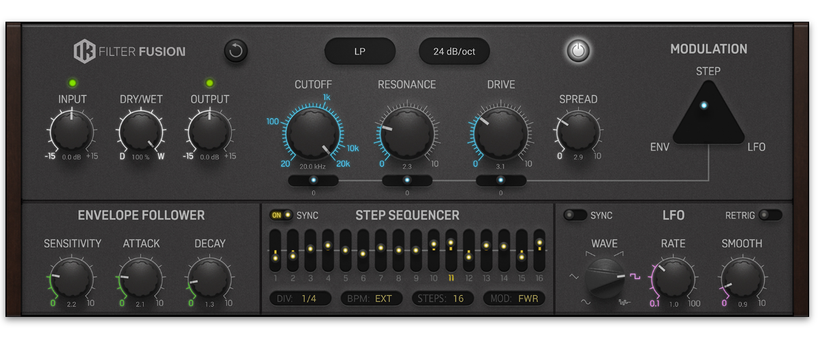Open the 24 dB/oct slope selector
The width and height of the screenshot is (818, 340).
tap(454, 51)
